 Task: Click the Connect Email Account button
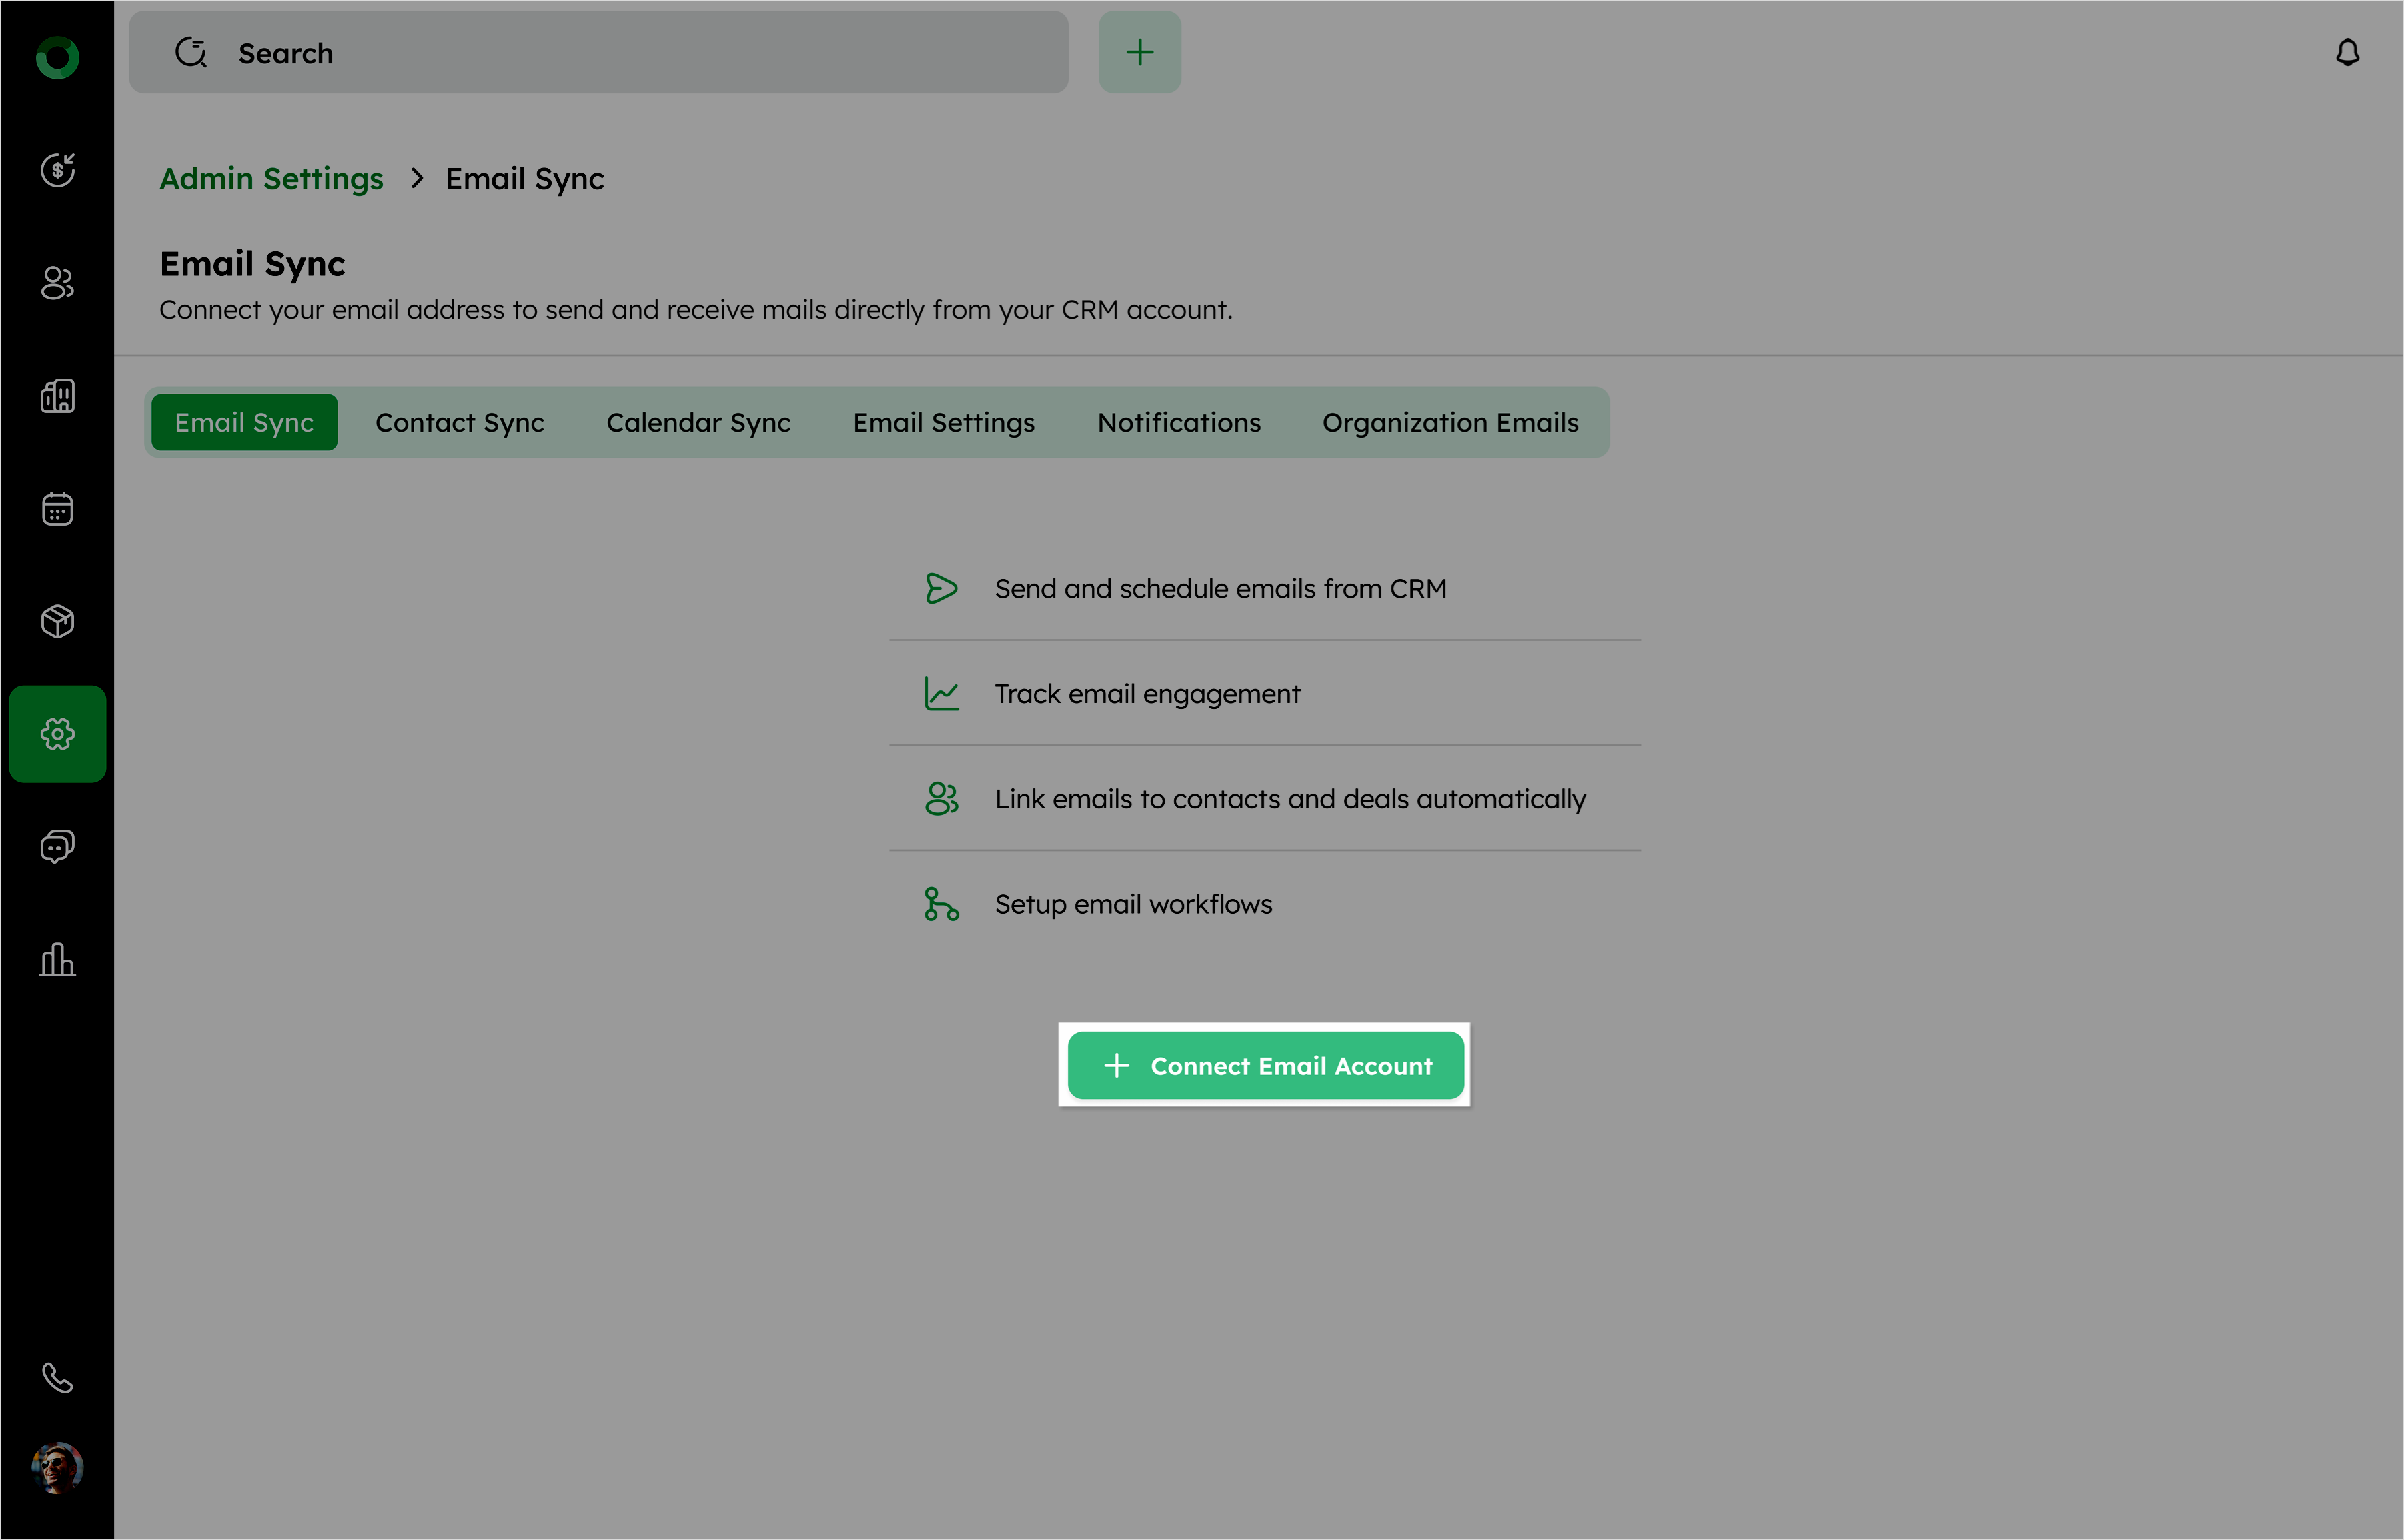(x=1265, y=1066)
